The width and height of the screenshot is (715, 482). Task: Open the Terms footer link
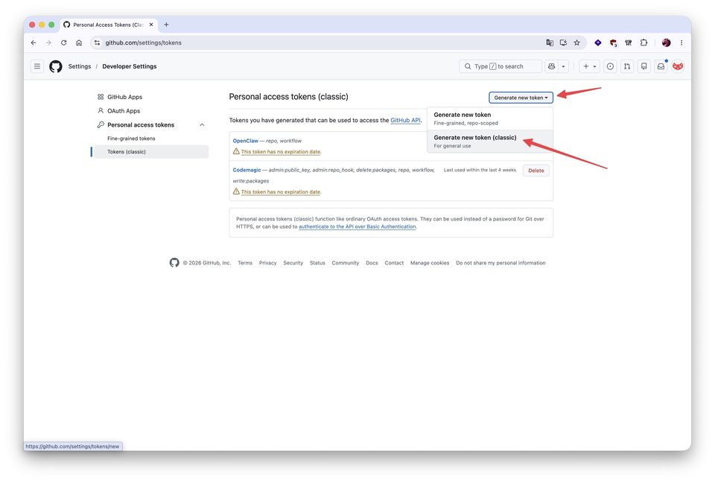pos(245,263)
